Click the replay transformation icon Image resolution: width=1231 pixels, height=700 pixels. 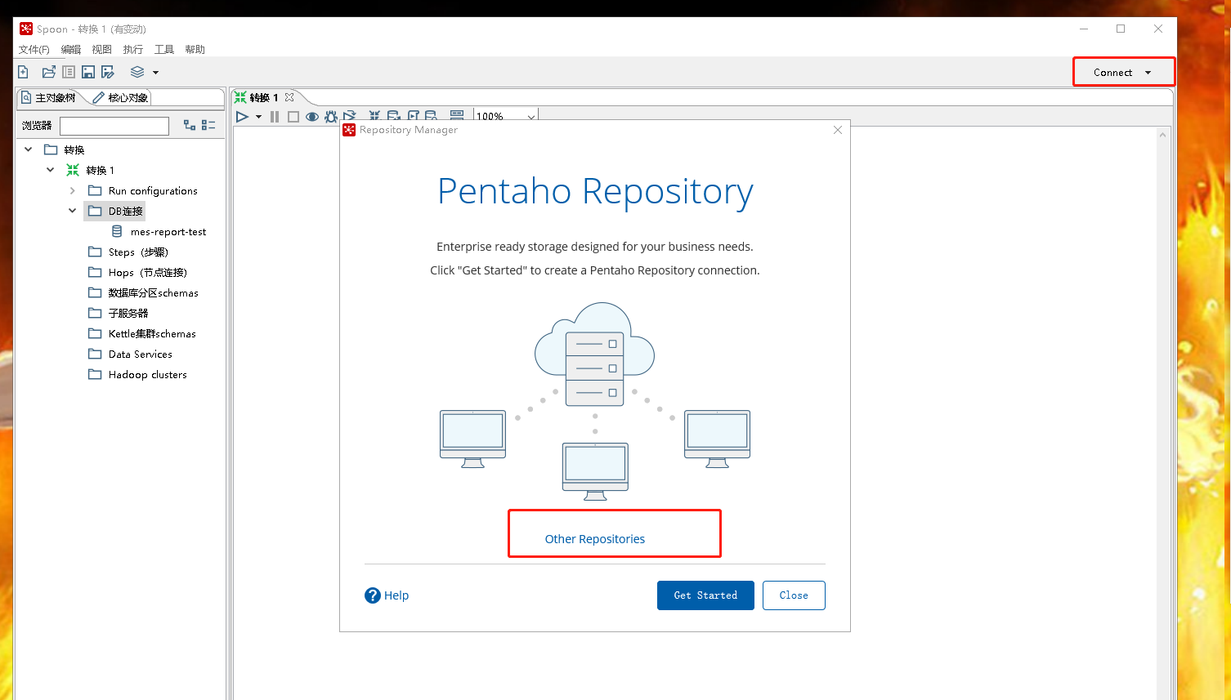350,116
